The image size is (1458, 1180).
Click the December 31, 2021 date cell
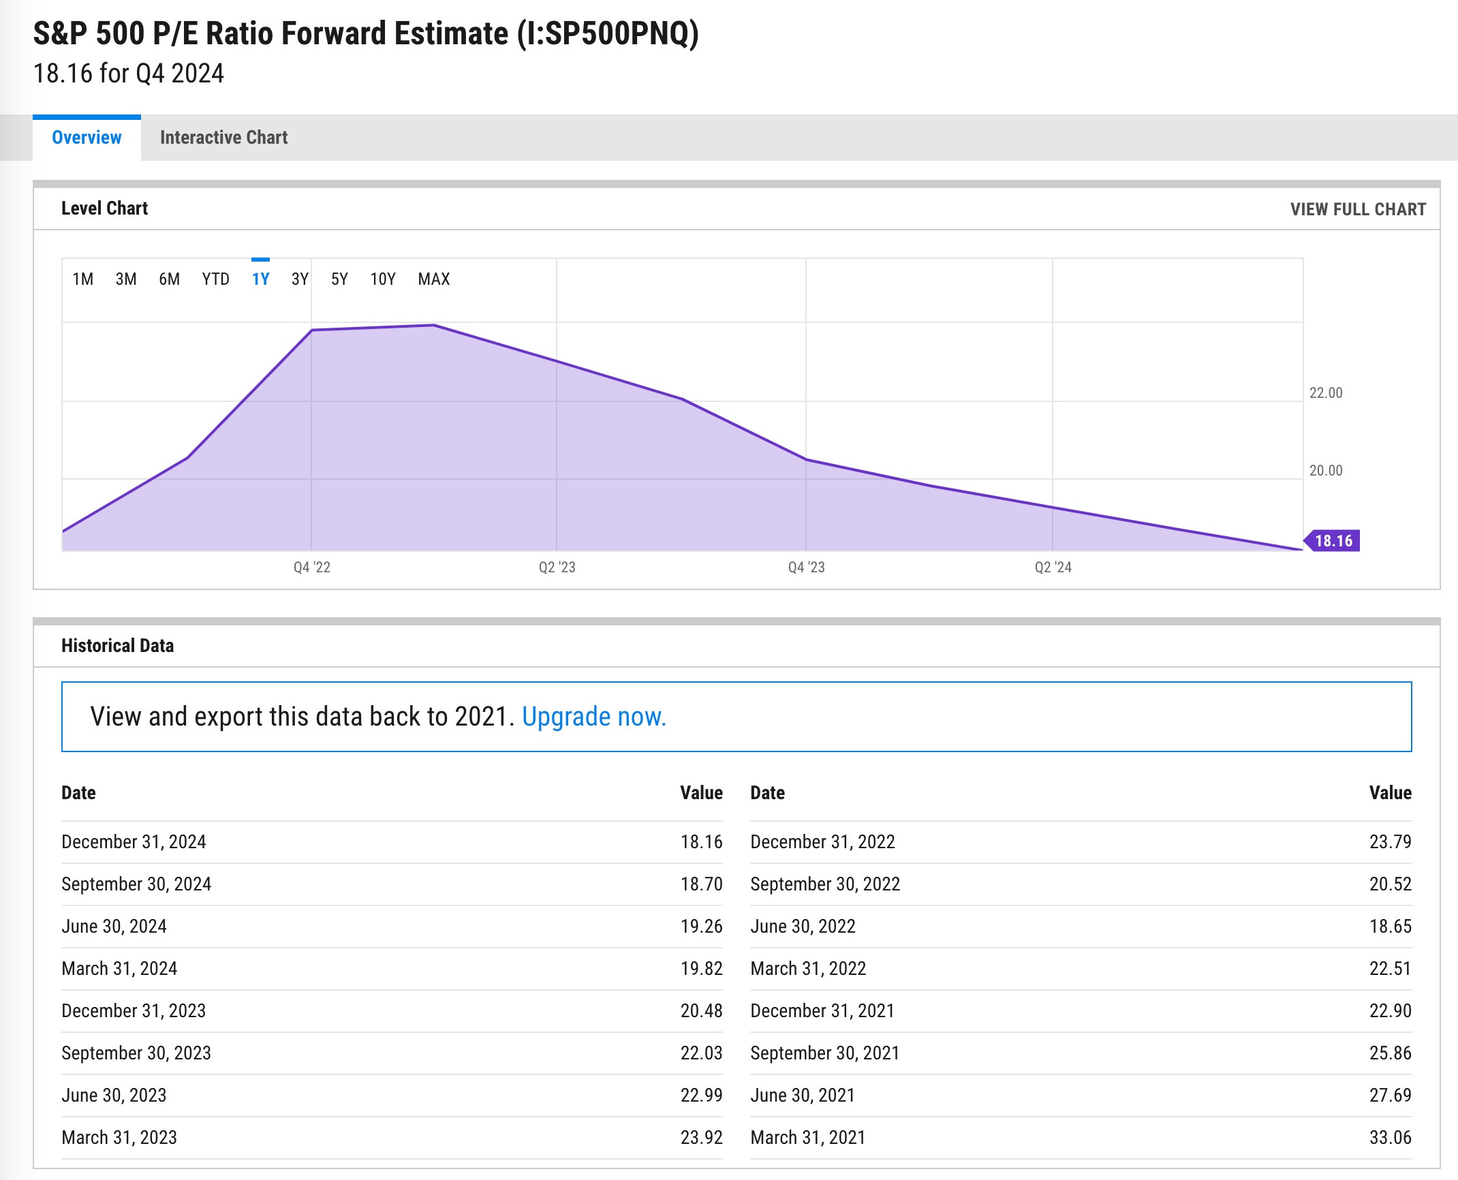pos(822,1011)
